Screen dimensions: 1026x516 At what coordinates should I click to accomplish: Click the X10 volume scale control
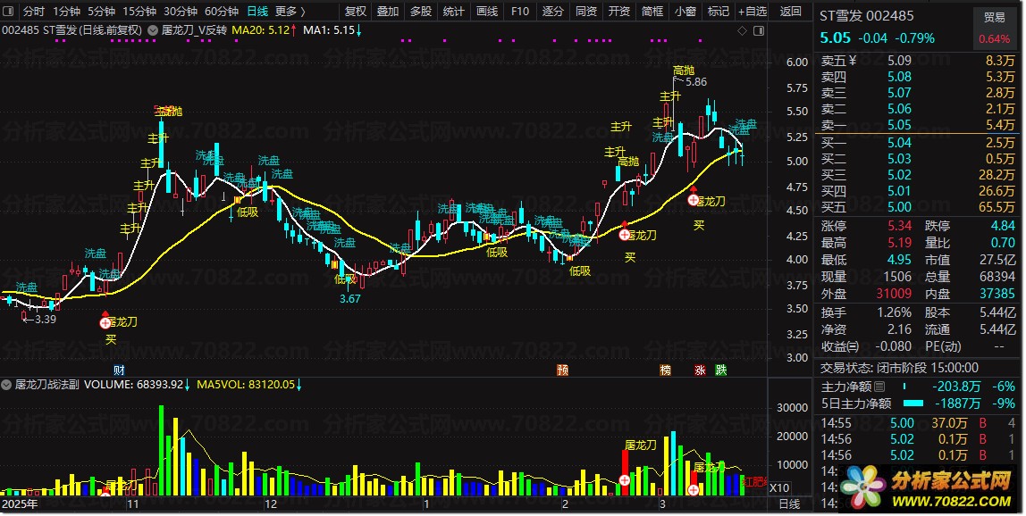click(779, 488)
